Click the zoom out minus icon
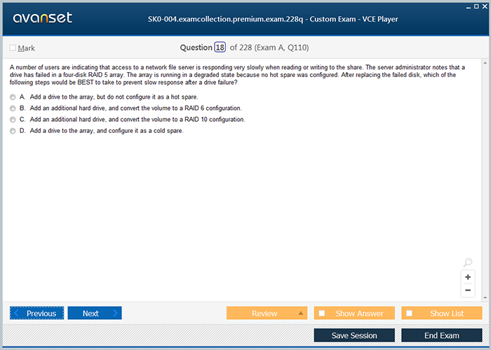Viewport: 491px width, 350px height. (x=468, y=290)
